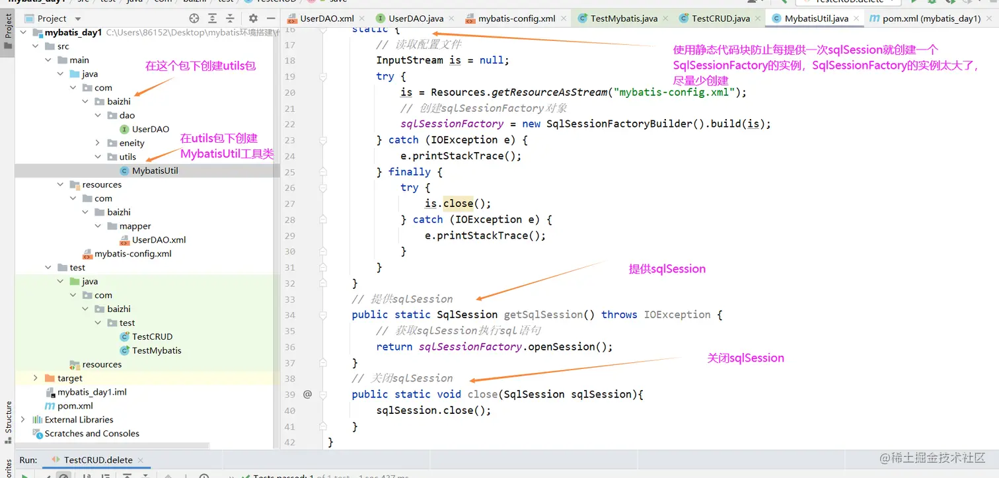Collapse the src folder node

pyautogui.click(x=36, y=46)
